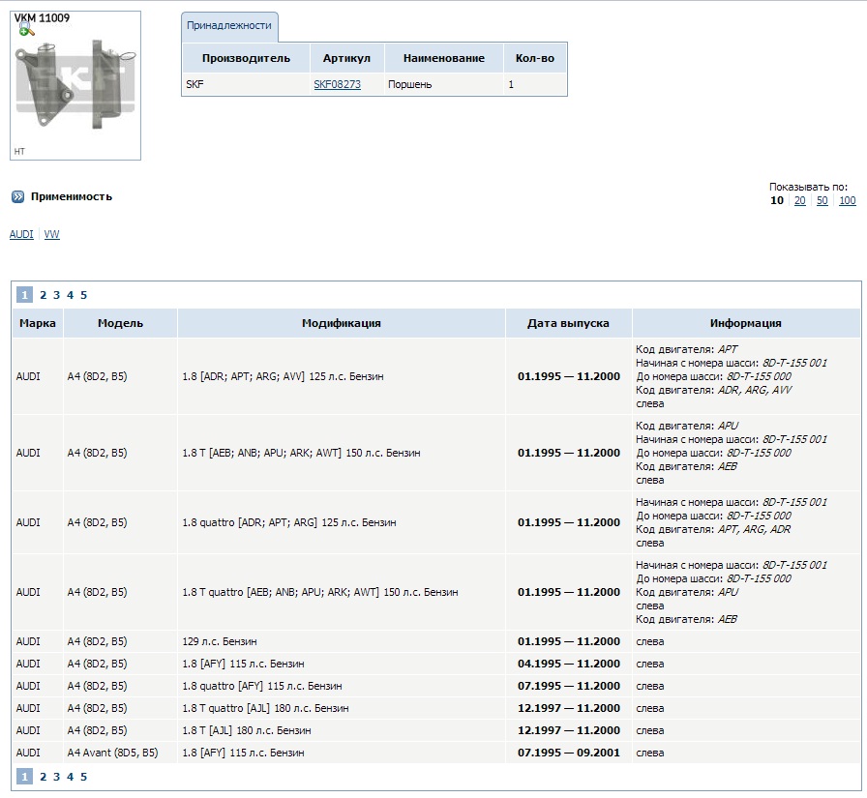Select the Принадлежности tab
Viewport: 867px width, 798px height.
[229, 25]
